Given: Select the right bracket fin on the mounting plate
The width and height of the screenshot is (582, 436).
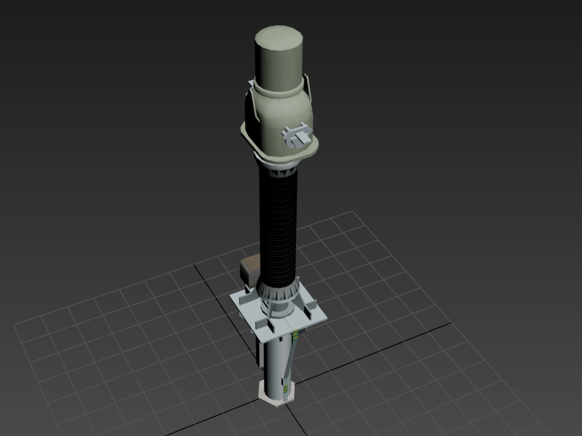Looking at the screenshot, I should [309, 308].
